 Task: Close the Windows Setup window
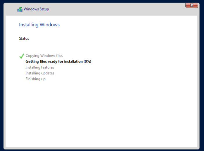[192, 5]
